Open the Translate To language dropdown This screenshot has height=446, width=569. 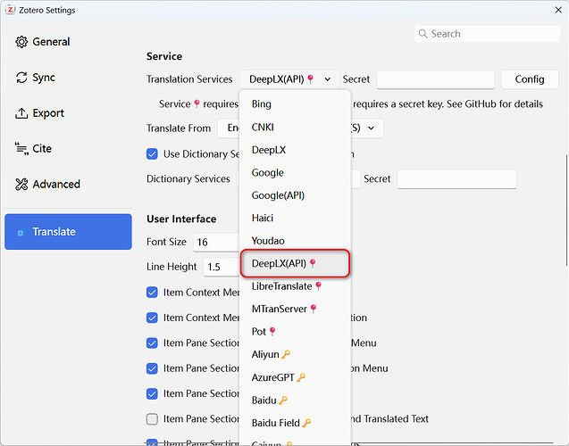click(x=373, y=128)
